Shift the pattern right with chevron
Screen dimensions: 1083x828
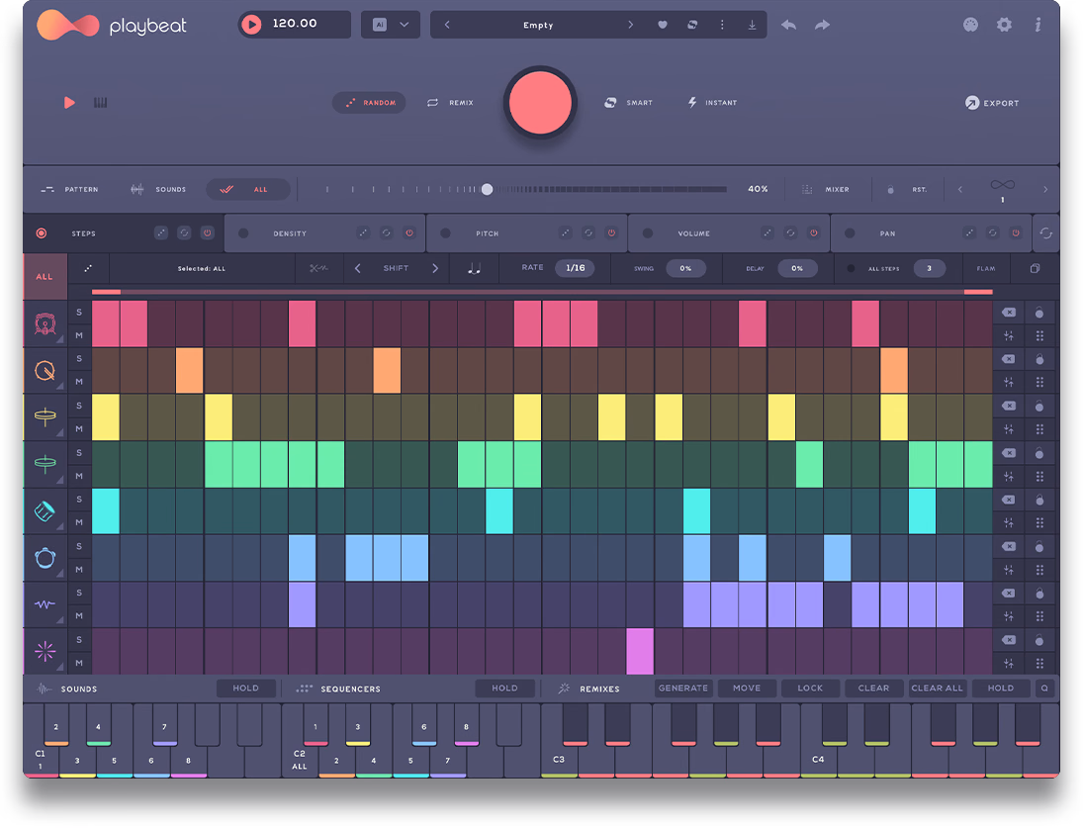tap(435, 268)
